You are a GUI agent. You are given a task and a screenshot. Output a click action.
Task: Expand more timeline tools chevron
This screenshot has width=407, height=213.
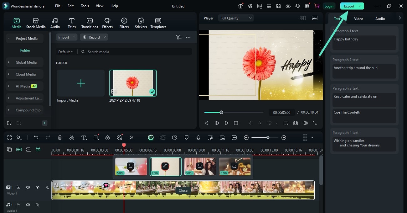pos(131,137)
